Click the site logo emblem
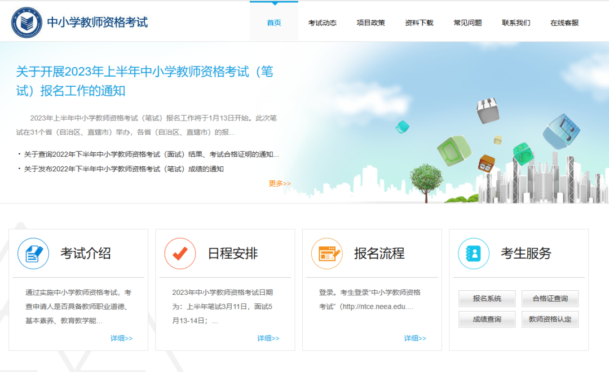Viewport: 609px width, 372px height. [27, 23]
